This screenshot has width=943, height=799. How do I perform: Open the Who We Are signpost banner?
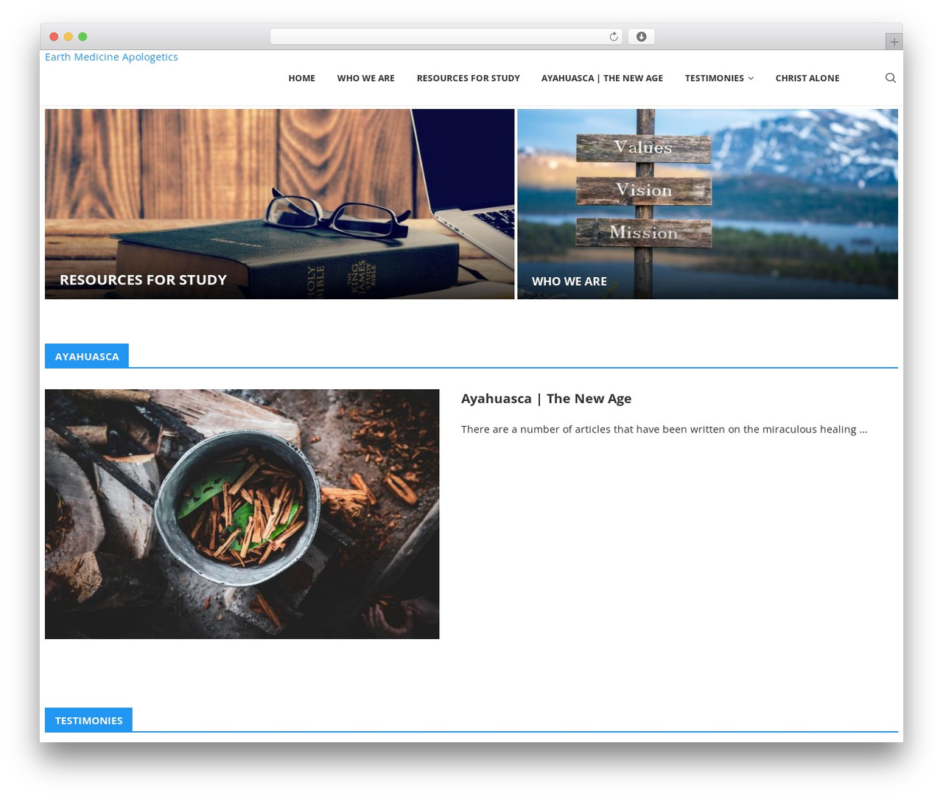[707, 204]
